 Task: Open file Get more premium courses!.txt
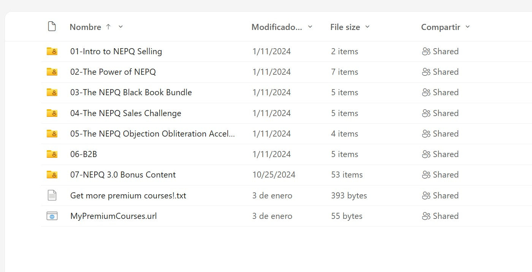point(128,196)
